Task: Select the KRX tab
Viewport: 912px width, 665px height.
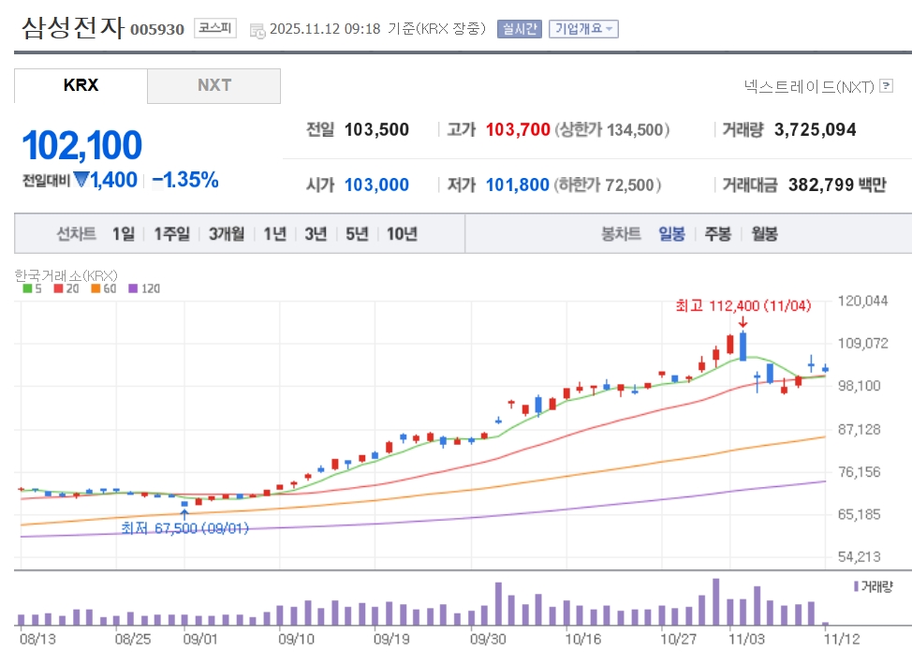Action: coord(81,85)
